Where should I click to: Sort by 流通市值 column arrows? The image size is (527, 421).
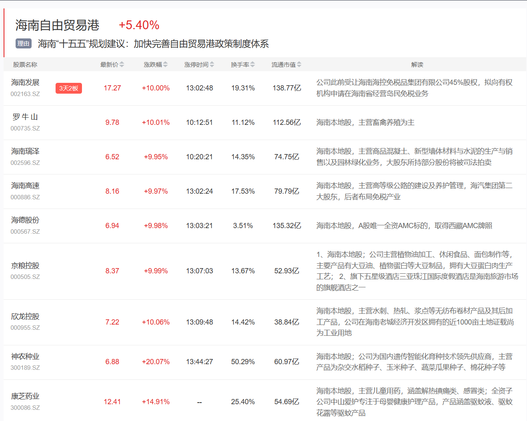[299, 64]
